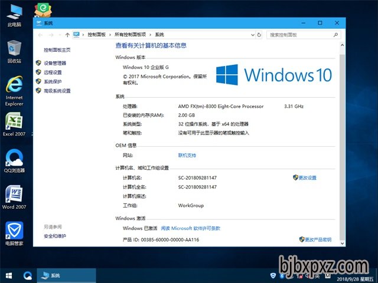
Task: Click the computer icon in the address bar
Action: click(x=76, y=35)
